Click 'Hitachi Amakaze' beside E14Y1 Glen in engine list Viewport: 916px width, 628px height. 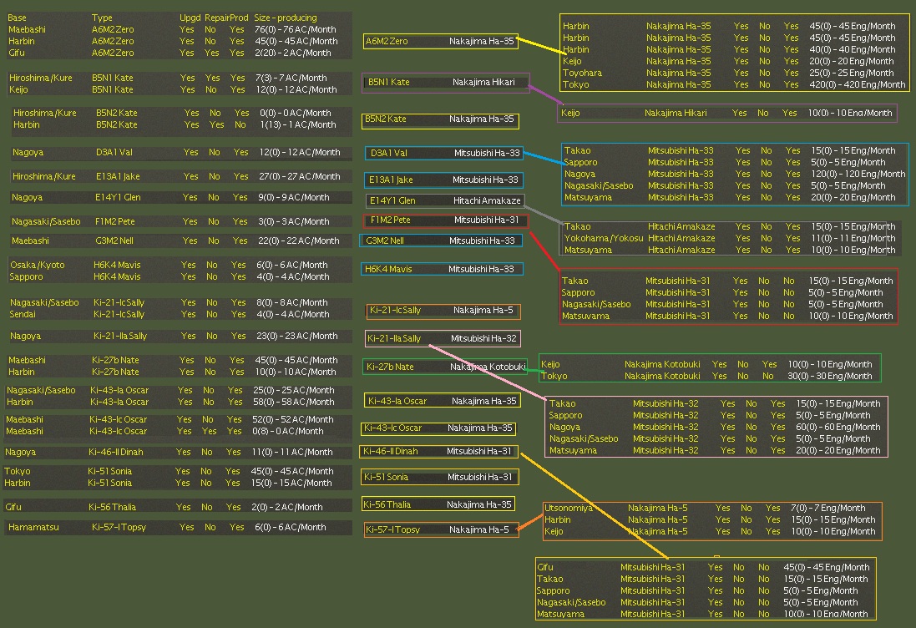point(487,200)
